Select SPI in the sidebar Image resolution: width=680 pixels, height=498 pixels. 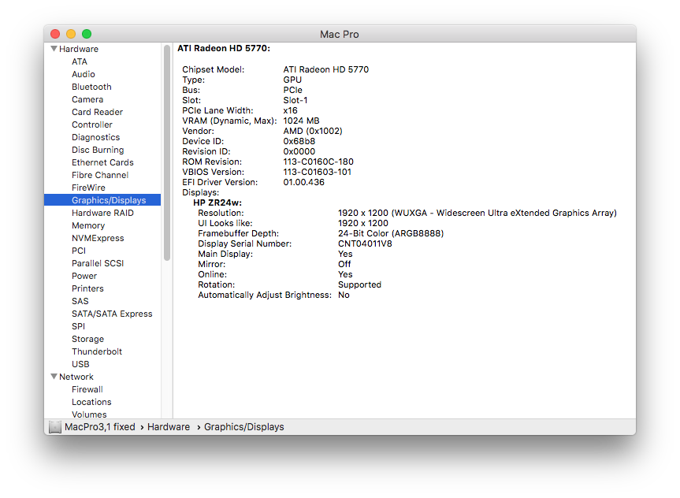(78, 325)
